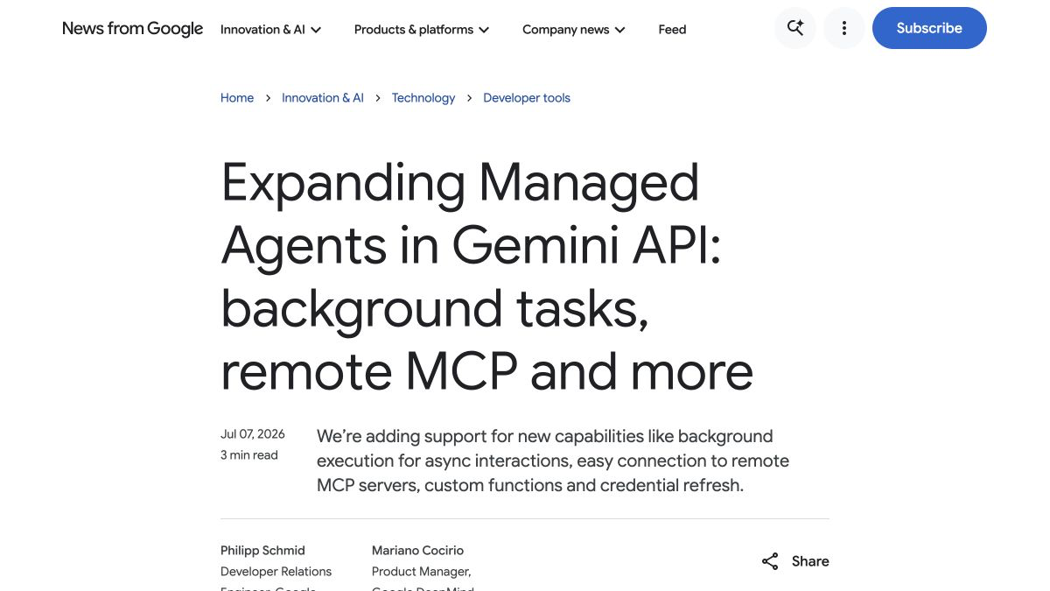The height and width of the screenshot is (591, 1050).
Task: Click the article summary paragraph
Action: (553, 461)
